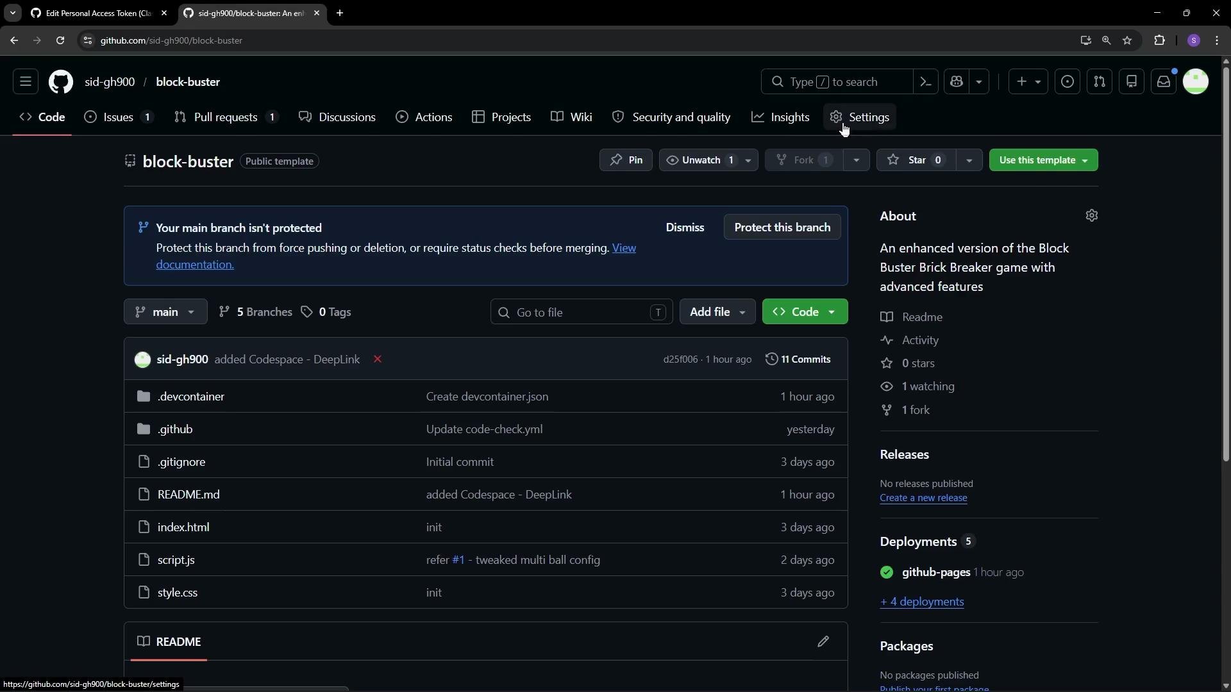Image resolution: width=1231 pixels, height=692 pixels.
Task: Click the zoom magnifier icon in address bar
Action: click(1106, 40)
